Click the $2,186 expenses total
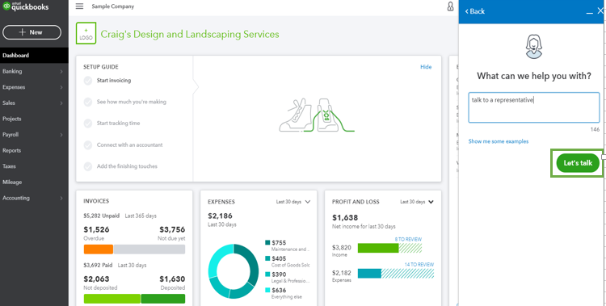606x306 pixels. click(220, 216)
